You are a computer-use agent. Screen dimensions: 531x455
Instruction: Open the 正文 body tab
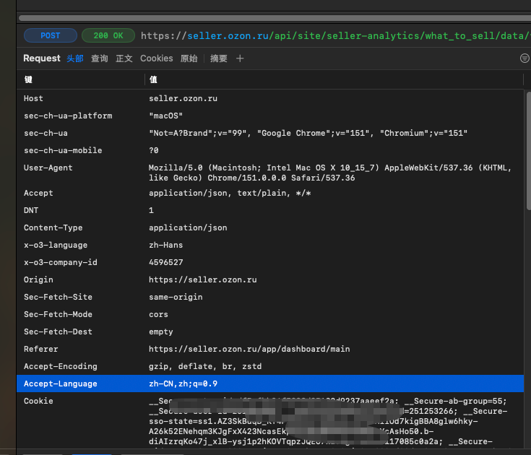pos(124,58)
